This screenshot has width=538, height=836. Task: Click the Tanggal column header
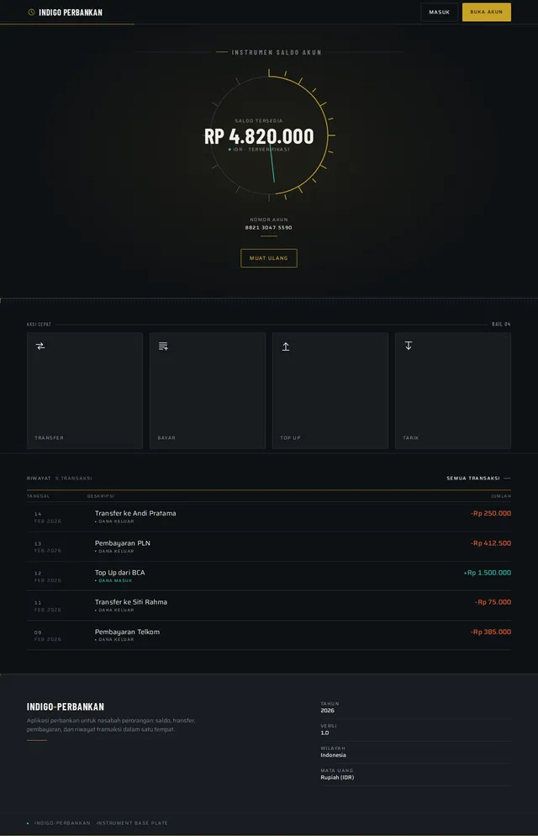coord(39,496)
